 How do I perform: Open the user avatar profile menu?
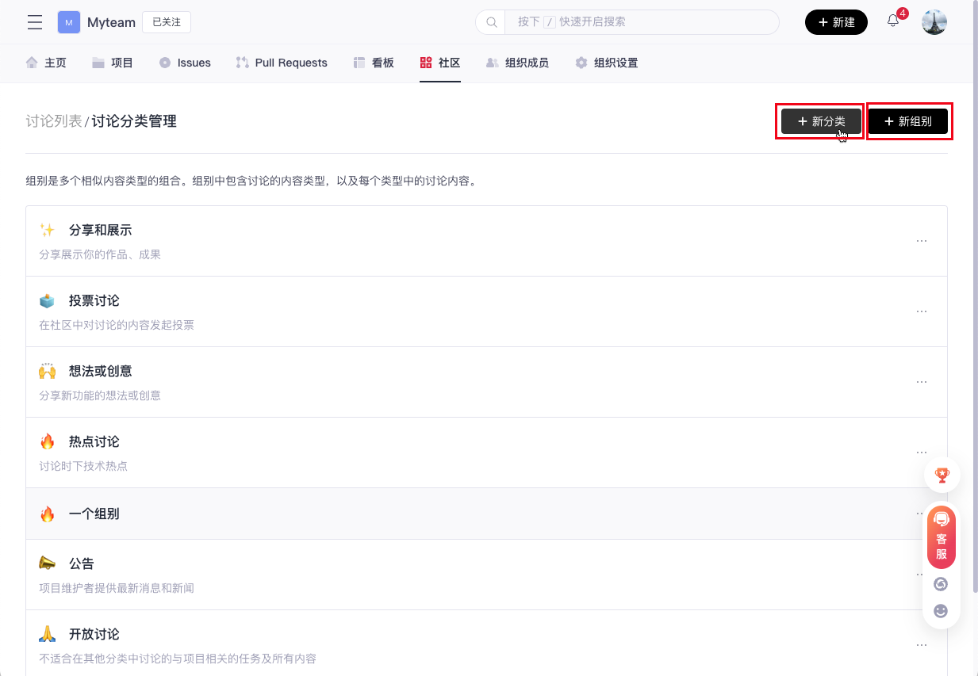[934, 22]
